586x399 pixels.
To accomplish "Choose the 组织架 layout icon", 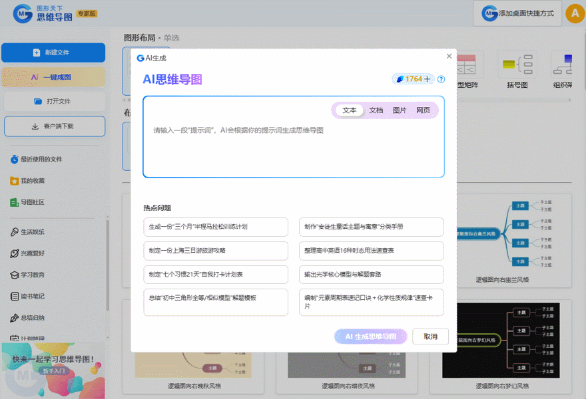I will coord(562,65).
